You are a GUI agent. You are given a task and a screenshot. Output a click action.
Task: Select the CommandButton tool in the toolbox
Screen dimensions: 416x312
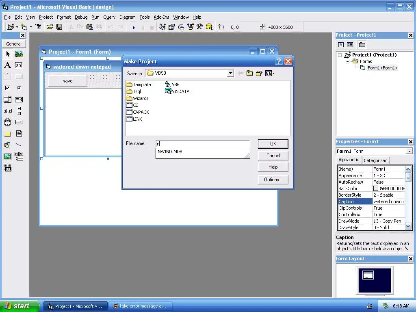19,77
